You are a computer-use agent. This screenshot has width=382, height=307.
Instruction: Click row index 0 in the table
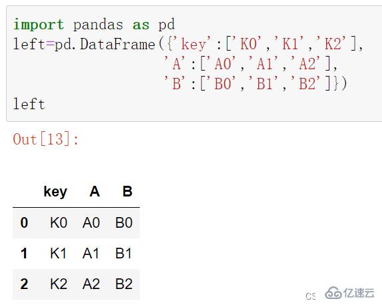24,222
